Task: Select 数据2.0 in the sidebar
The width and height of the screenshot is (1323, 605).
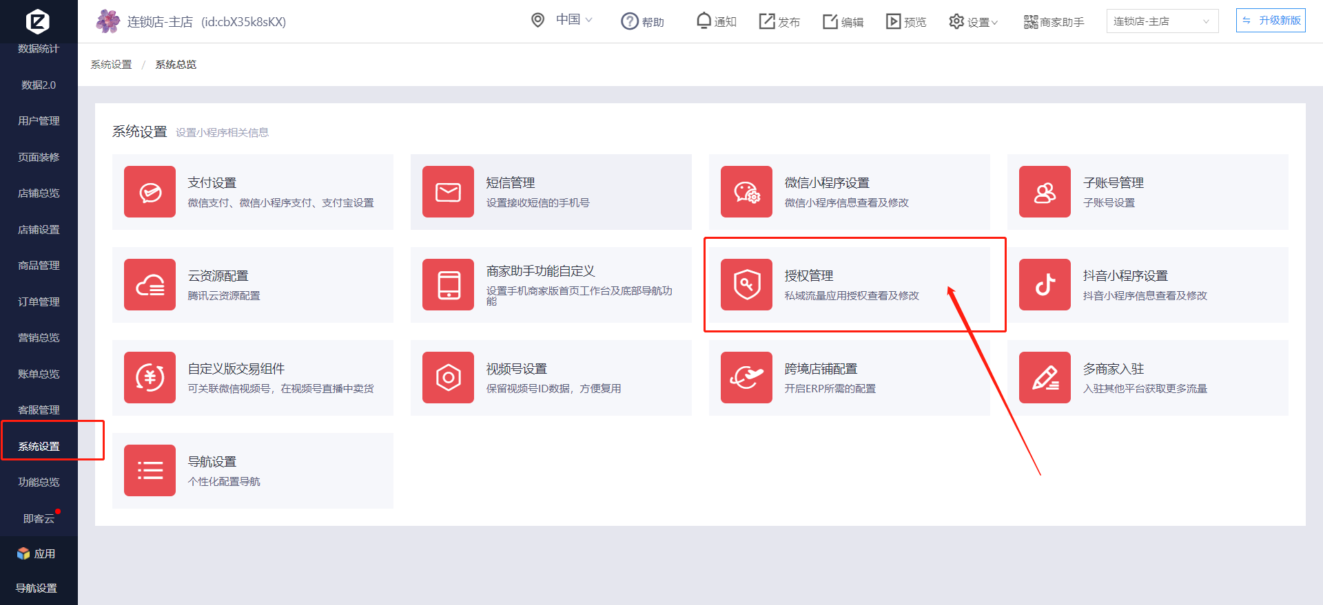Action: pyautogui.click(x=39, y=85)
